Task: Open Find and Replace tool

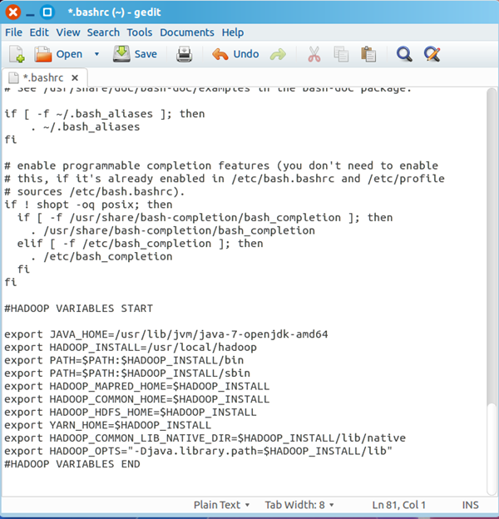Action: point(432,54)
